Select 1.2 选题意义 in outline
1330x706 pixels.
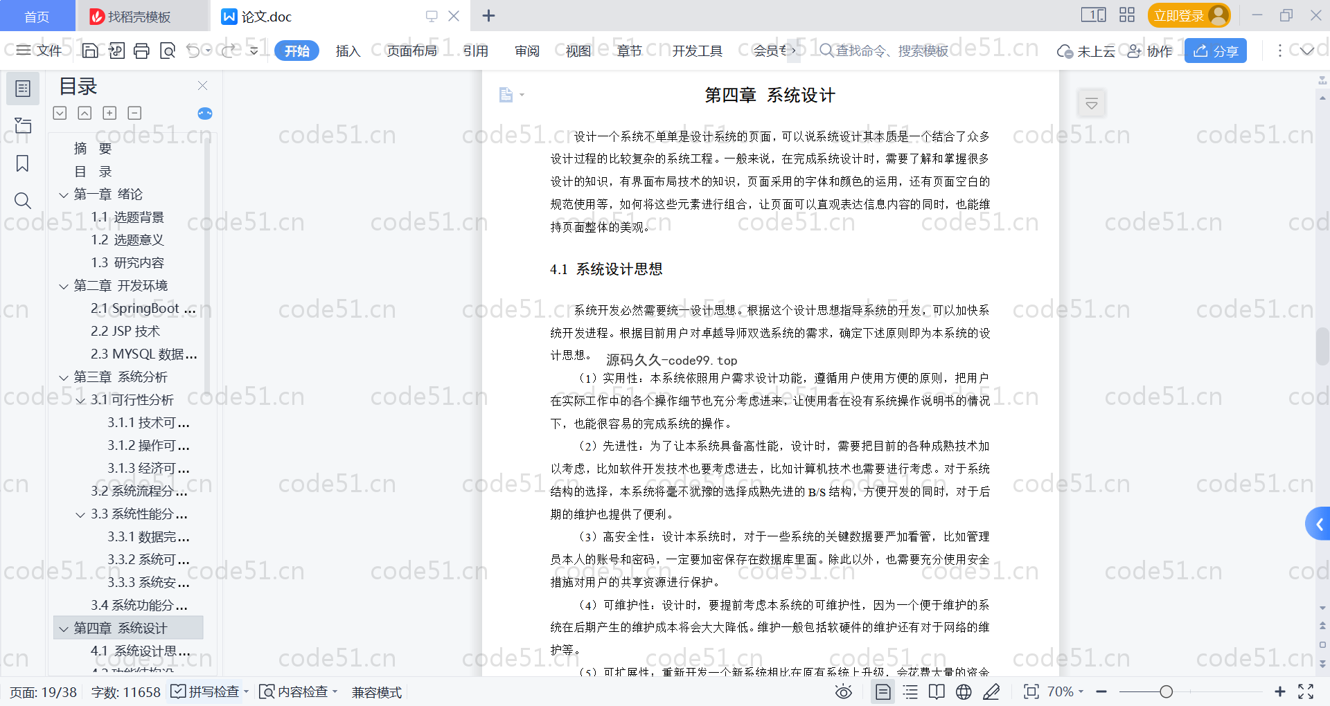[x=127, y=240]
